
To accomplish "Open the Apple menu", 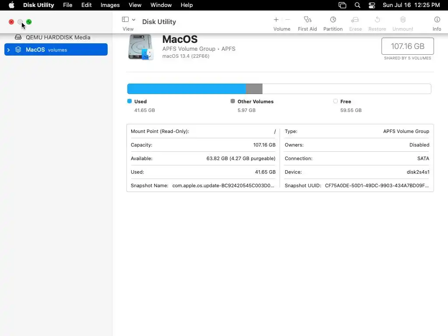I will [11, 5].
